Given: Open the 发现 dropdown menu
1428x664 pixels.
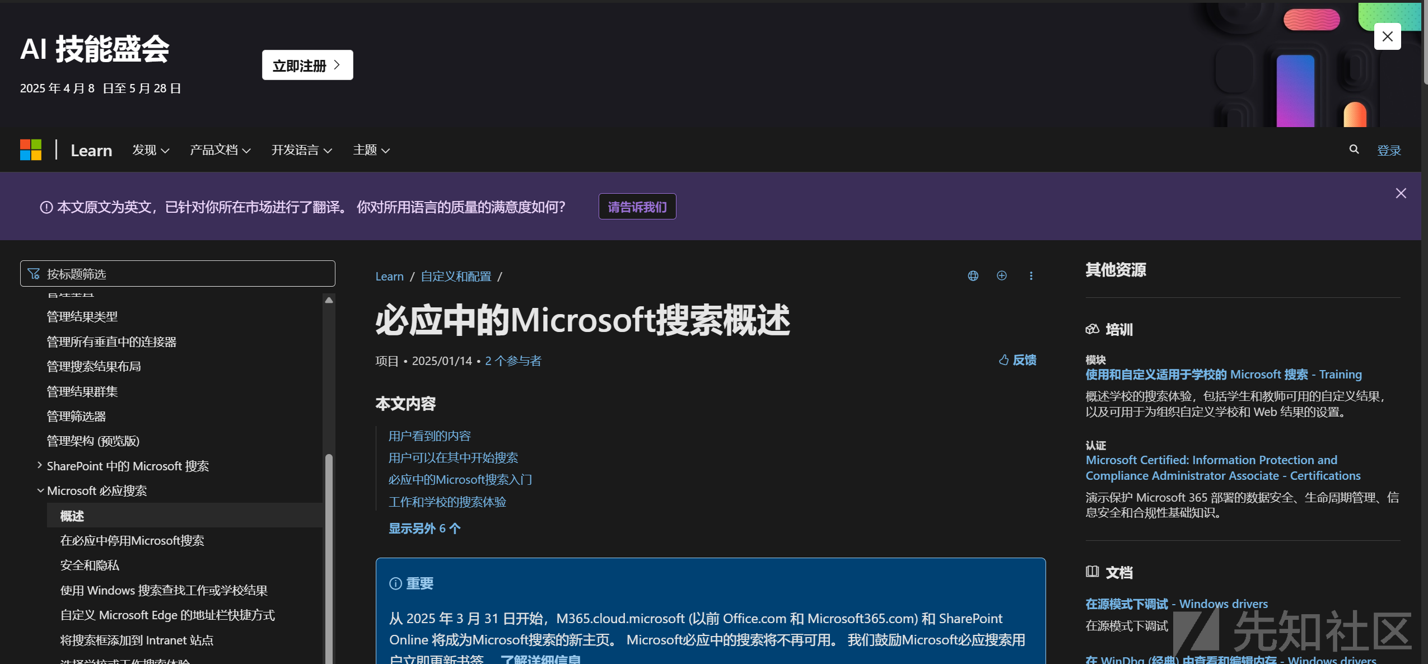Looking at the screenshot, I should [151, 150].
